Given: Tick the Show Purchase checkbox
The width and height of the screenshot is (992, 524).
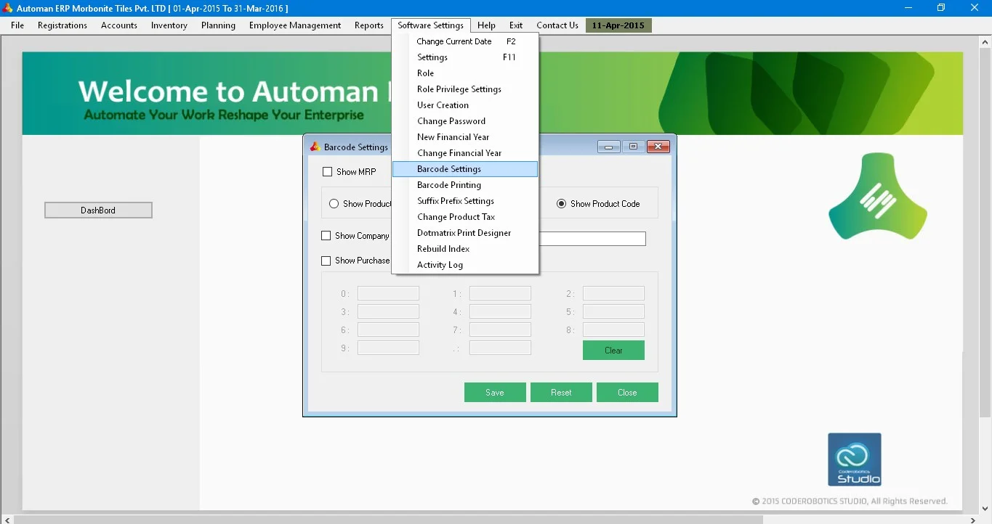Looking at the screenshot, I should tap(326, 261).
